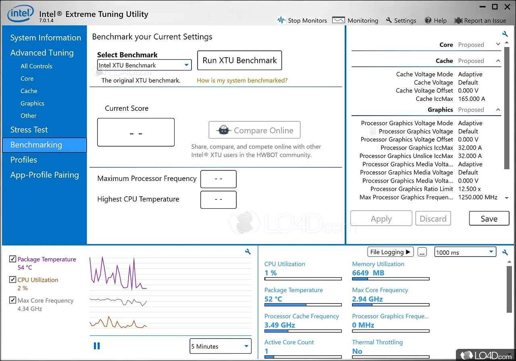The image size is (516, 361).
Task: Click the Thermal Throttling No reading
Action: 357,351
